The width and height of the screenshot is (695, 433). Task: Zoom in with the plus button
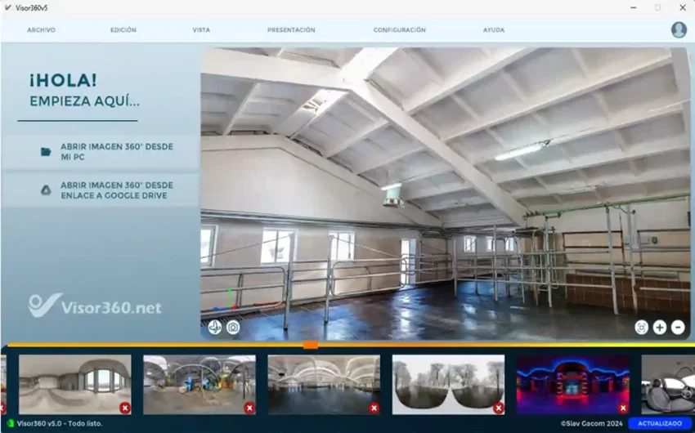click(660, 327)
